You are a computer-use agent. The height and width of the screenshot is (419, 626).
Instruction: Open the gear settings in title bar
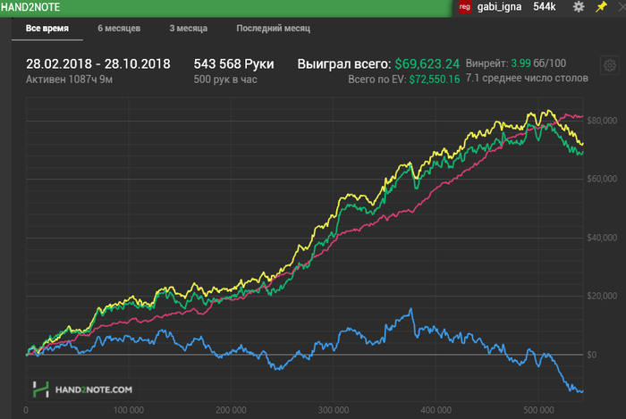click(579, 7)
